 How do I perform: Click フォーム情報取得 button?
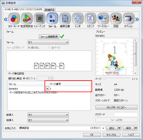pyautogui.click(x=49, y=37)
